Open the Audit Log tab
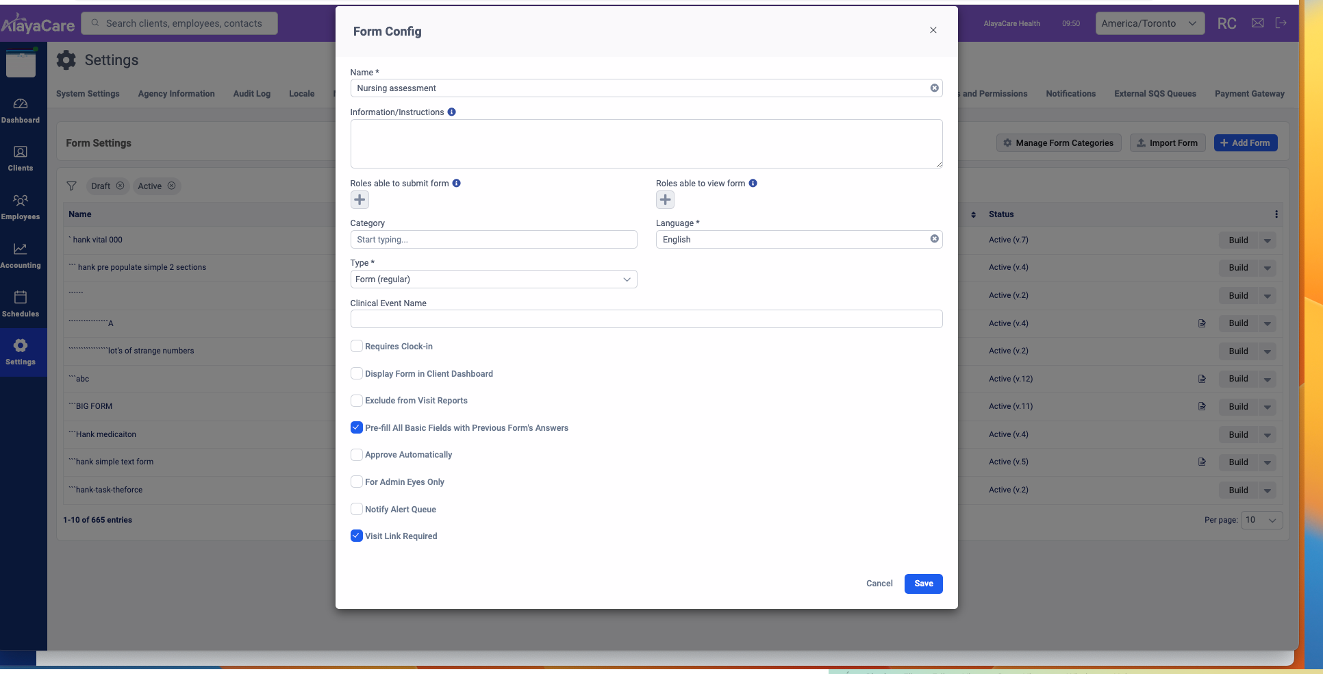This screenshot has width=1323, height=674. [x=251, y=94]
